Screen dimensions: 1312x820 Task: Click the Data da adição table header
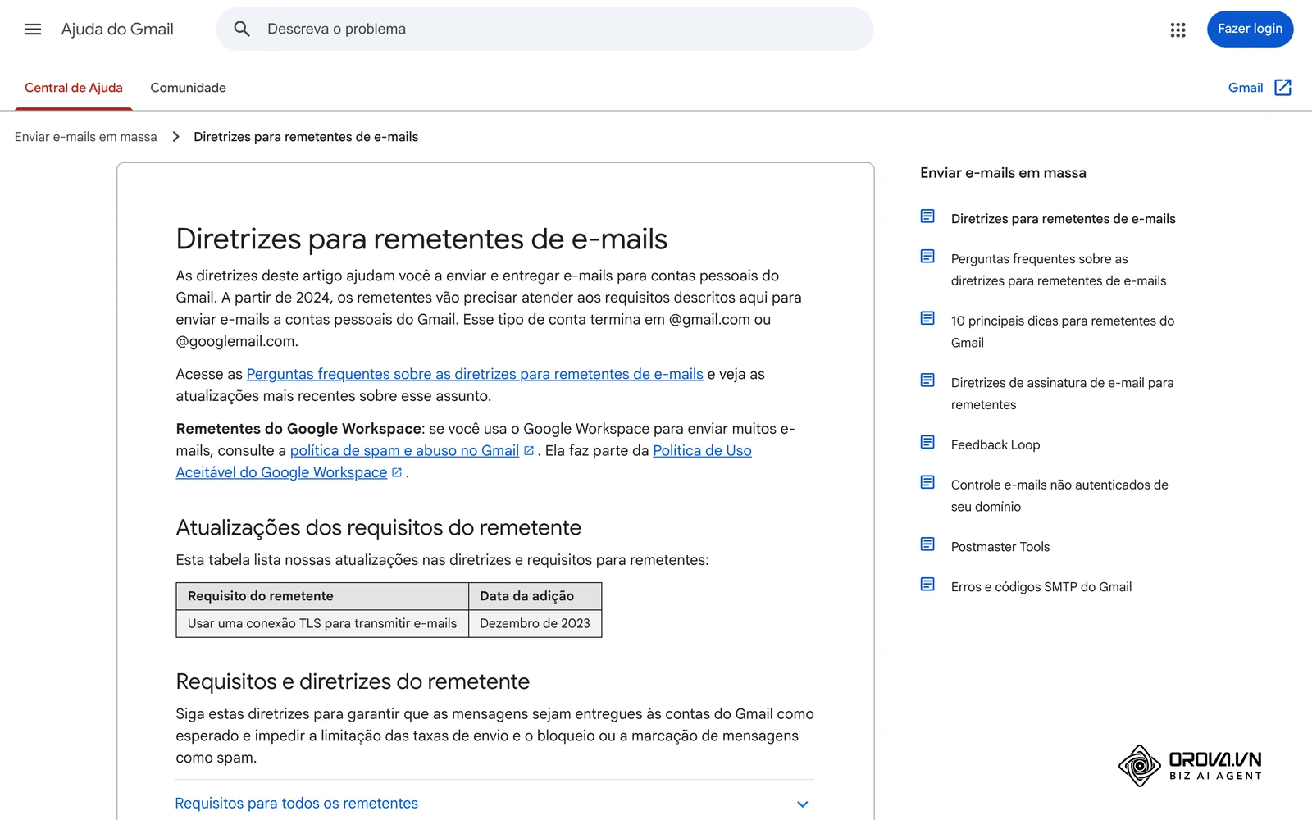point(535,596)
